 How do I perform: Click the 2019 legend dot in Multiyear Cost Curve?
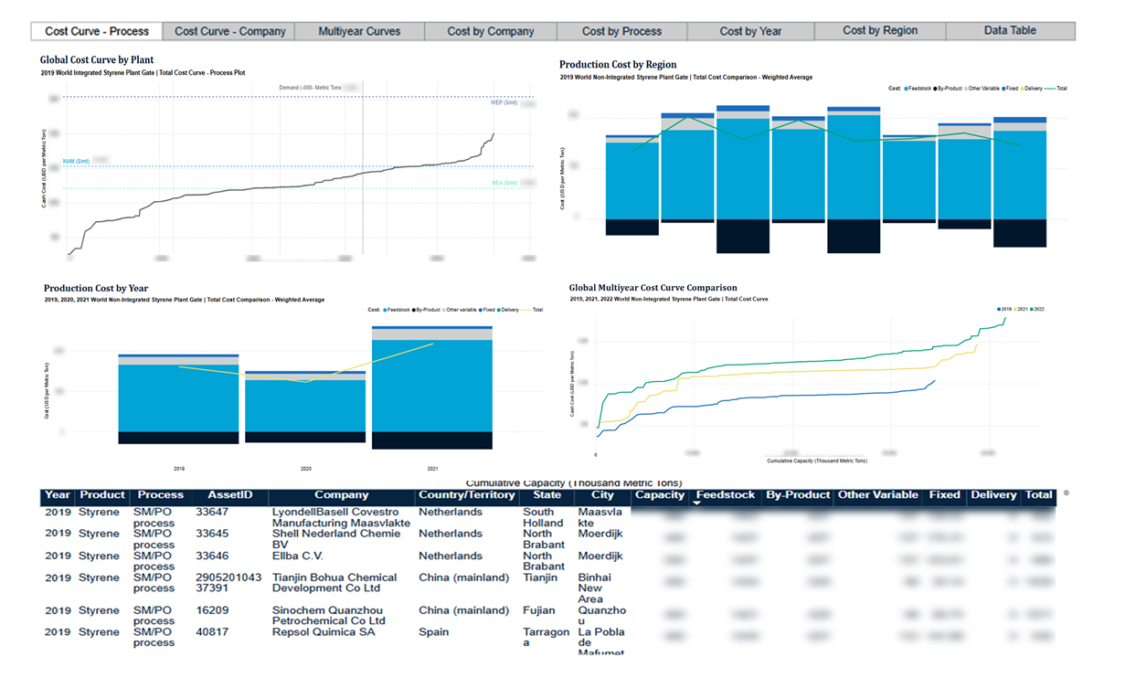[999, 309]
